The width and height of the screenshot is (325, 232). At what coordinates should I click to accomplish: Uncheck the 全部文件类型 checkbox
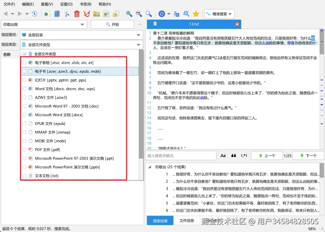coord(24,54)
